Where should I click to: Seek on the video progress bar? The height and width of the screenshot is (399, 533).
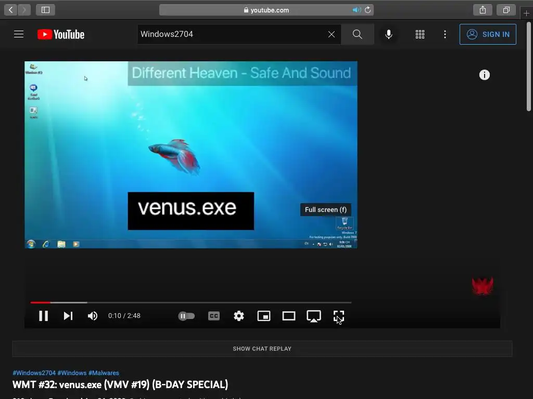191,302
